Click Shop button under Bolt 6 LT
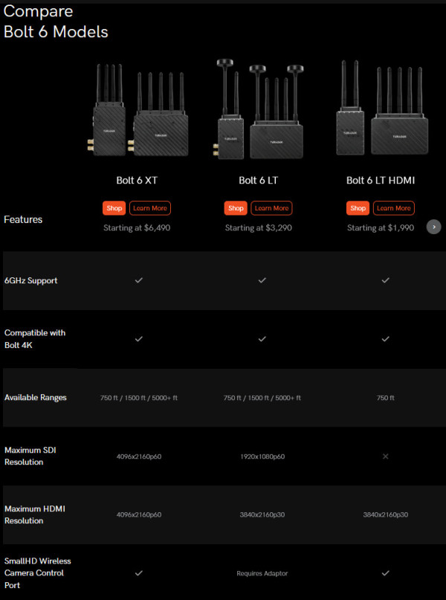446x600 pixels. click(x=236, y=208)
